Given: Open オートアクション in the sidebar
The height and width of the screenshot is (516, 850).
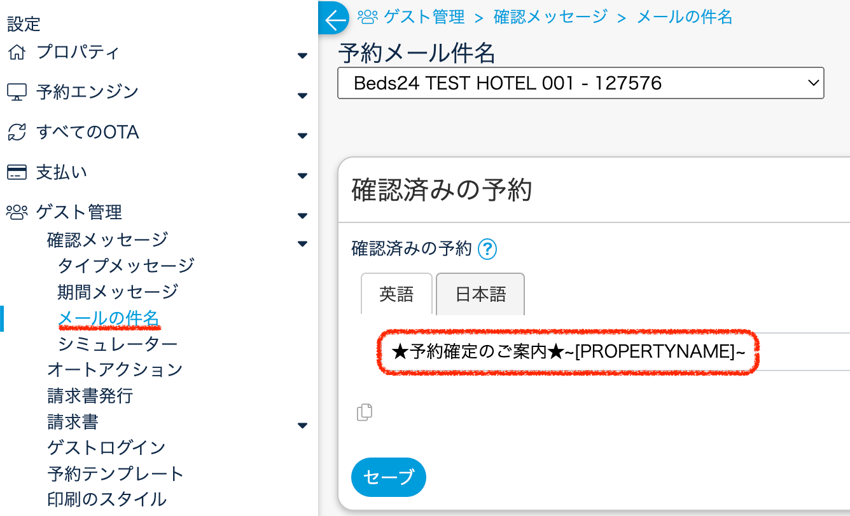Looking at the screenshot, I should 115,369.
